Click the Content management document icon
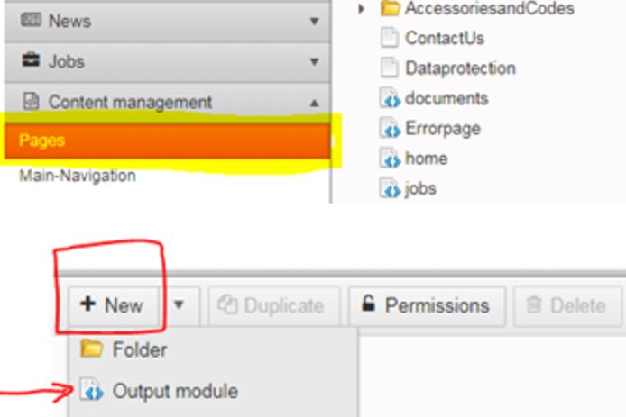This screenshot has width=626, height=417. pyautogui.click(x=32, y=101)
